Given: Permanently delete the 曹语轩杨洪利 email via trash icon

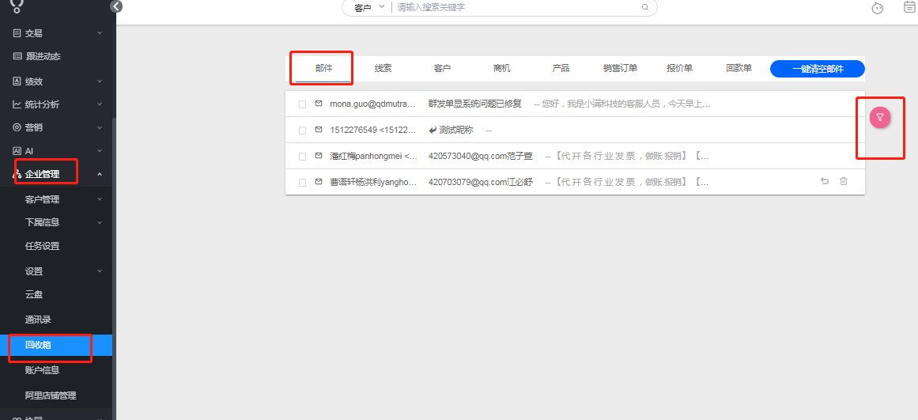Looking at the screenshot, I should pos(844,182).
